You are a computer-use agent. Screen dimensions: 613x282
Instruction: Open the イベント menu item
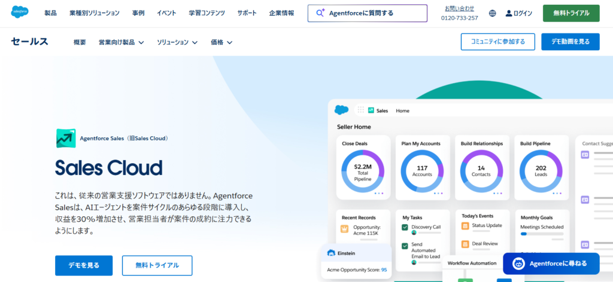(166, 13)
